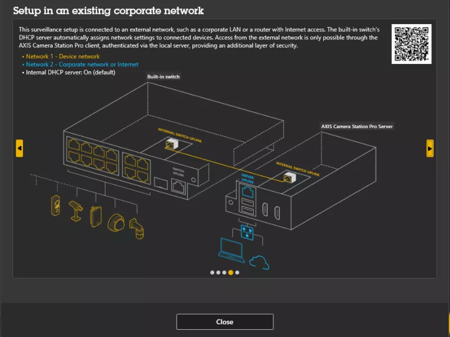The width and height of the screenshot is (450, 337).
Task: Select the blue cloud connectivity icon
Action: point(259,261)
